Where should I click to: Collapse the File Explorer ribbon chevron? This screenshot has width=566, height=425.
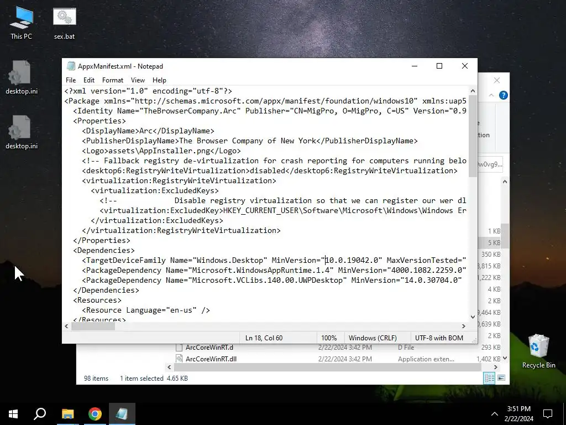(491, 95)
